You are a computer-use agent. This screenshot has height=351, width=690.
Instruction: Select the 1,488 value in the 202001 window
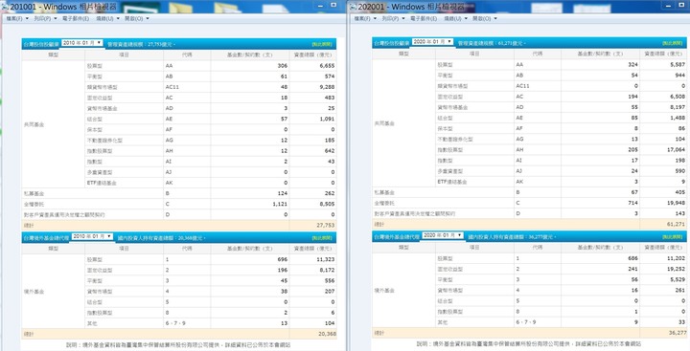coord(678,118)
